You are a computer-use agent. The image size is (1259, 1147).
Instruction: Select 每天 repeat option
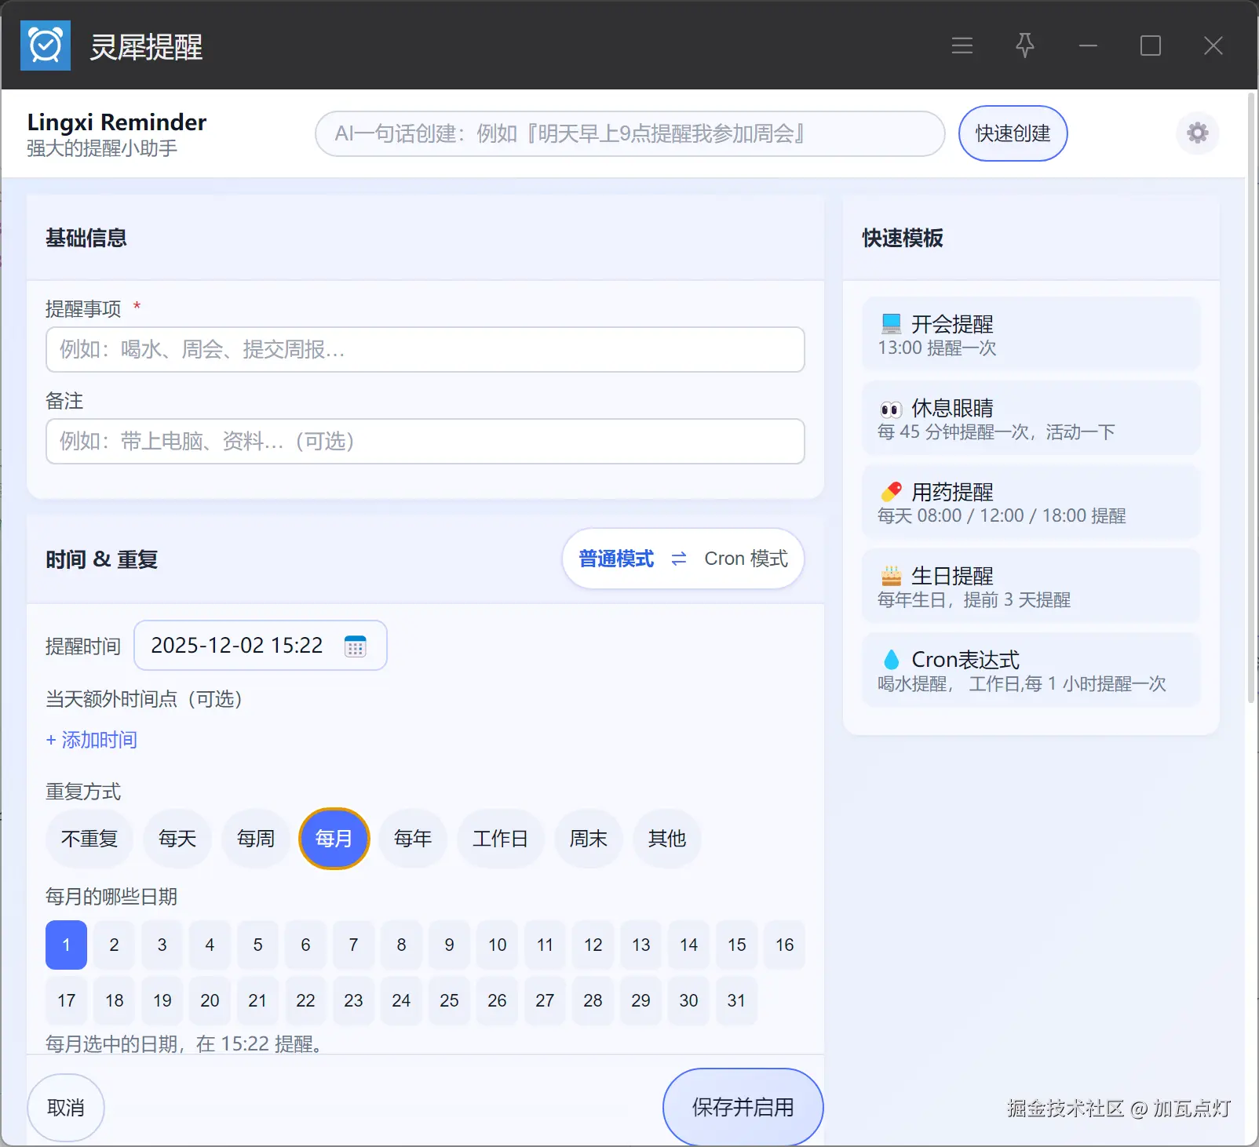point(177,839)
